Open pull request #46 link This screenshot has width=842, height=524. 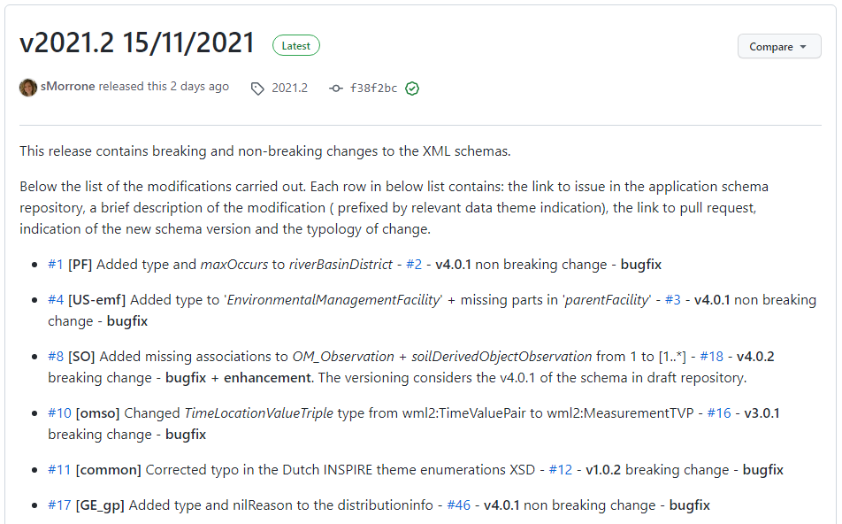tap(458, 505)
